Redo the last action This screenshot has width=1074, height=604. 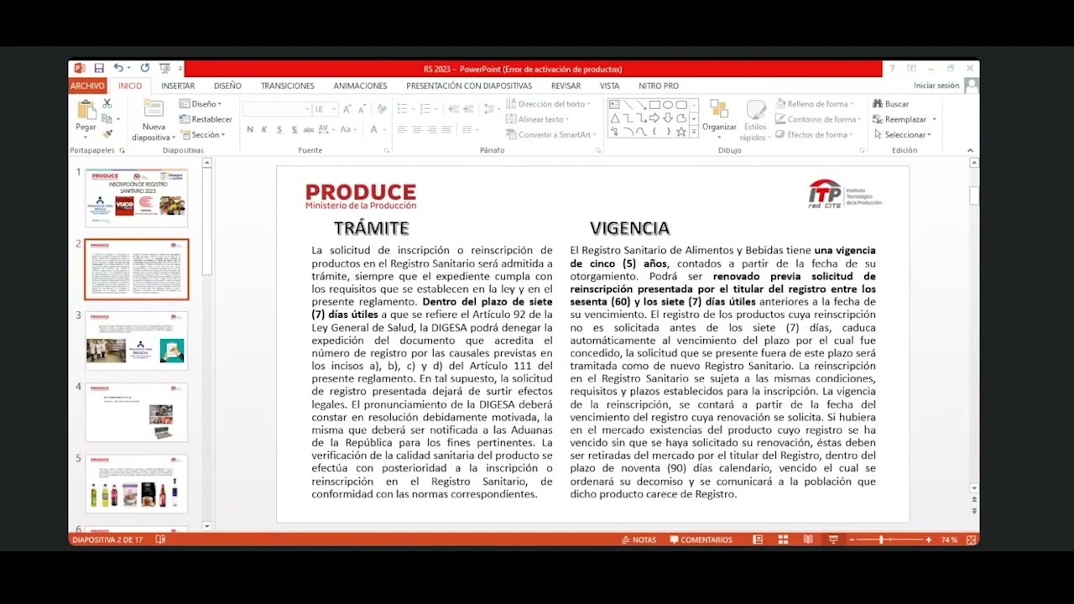(144, 69)
